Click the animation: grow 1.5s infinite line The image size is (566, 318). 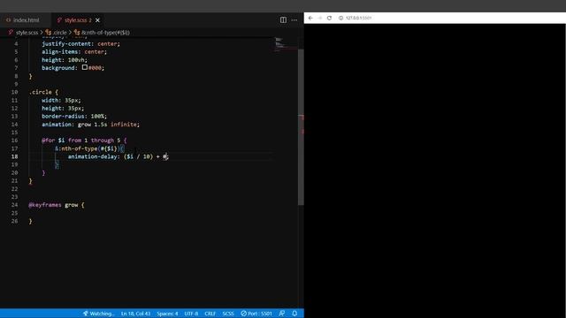pyautogui.click(x=90, y=124)
